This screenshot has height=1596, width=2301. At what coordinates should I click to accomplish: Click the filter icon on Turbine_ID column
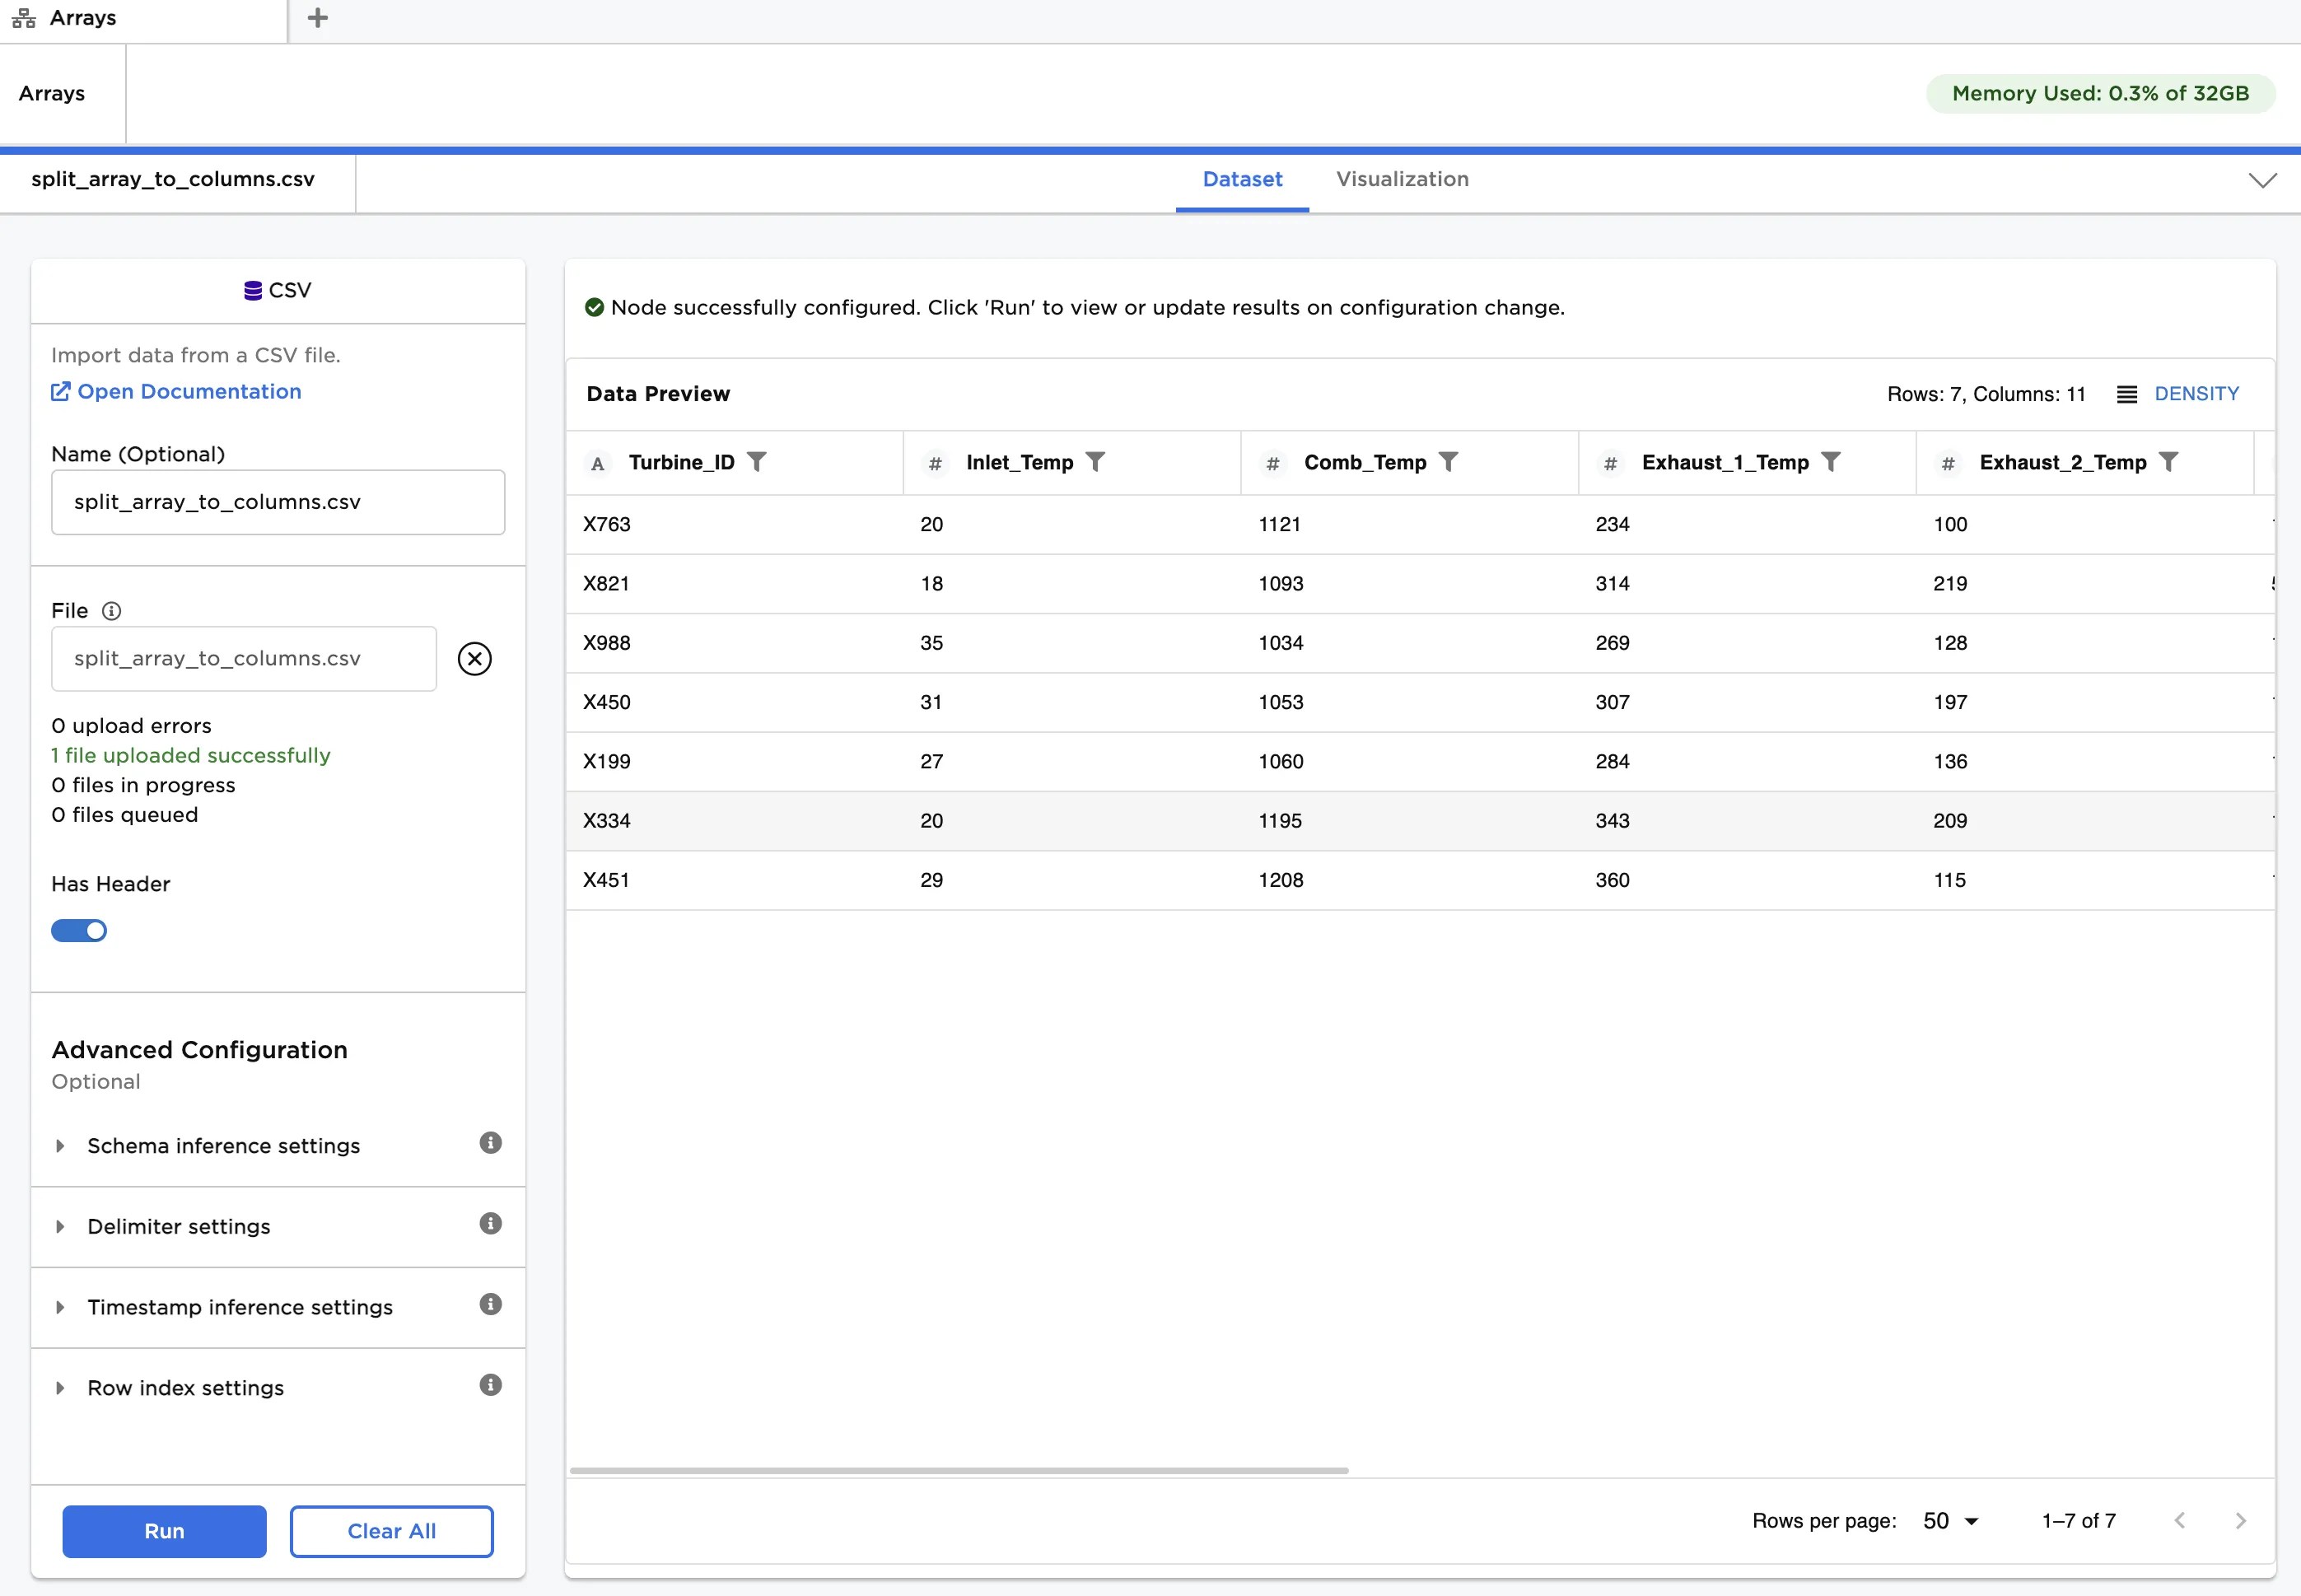[x=757, y=462]
